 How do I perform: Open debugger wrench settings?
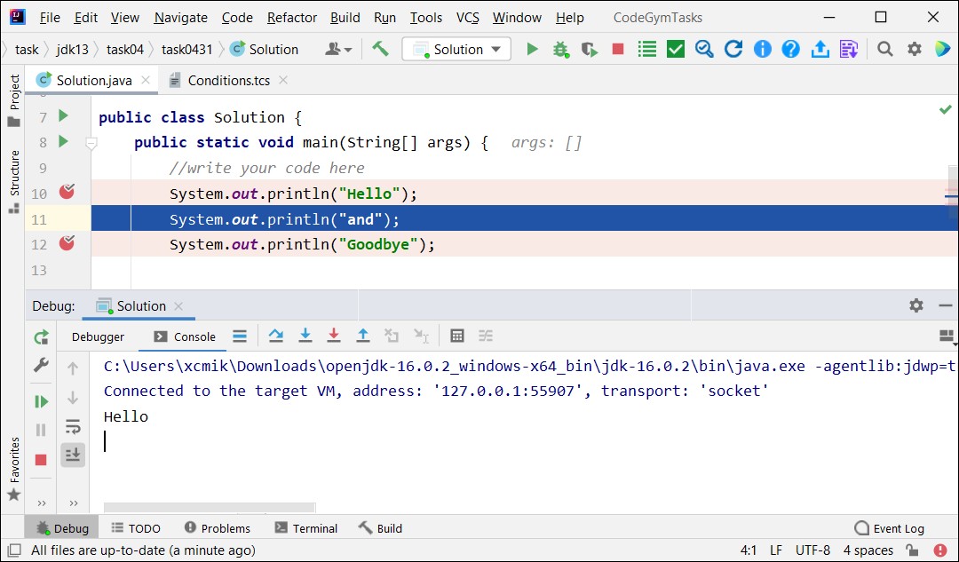(41, 365)
